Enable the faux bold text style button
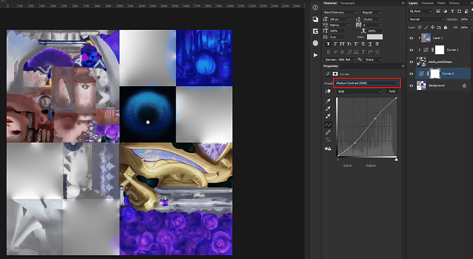 click(x=329, y=45)
